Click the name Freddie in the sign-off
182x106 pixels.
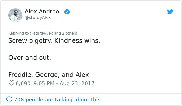[x=21, y=75]
